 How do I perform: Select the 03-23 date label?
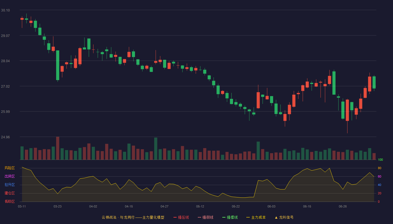tap(58, 206)
